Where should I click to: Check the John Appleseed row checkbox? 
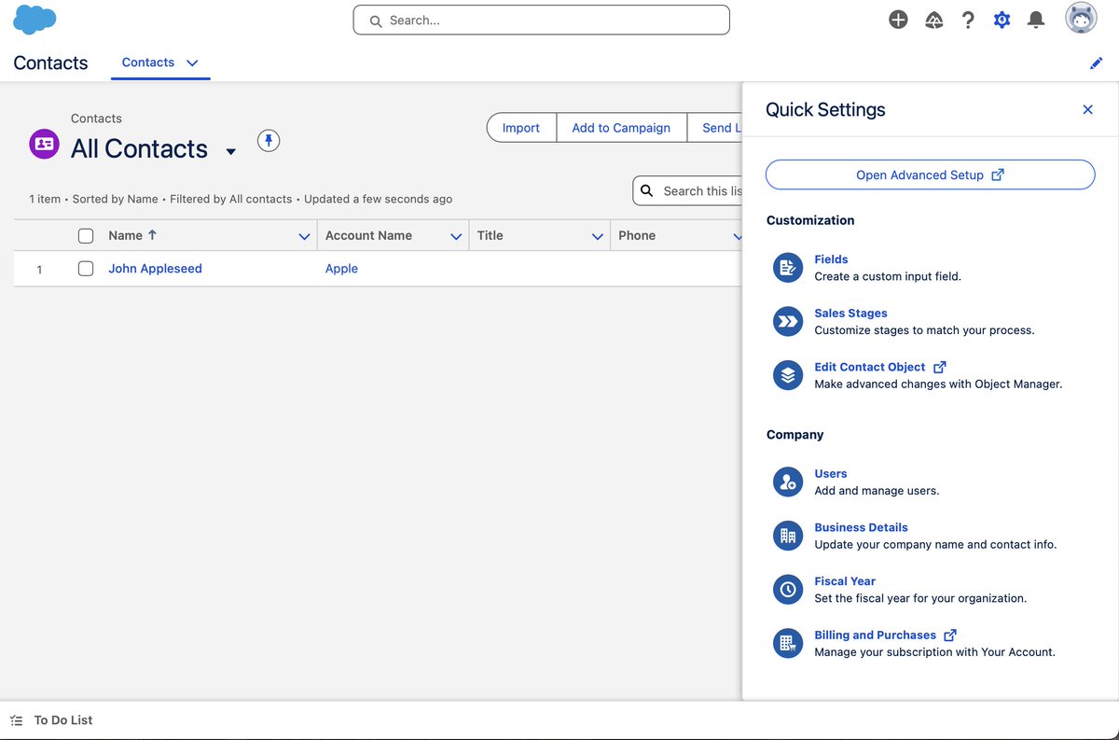pos(86,269)
